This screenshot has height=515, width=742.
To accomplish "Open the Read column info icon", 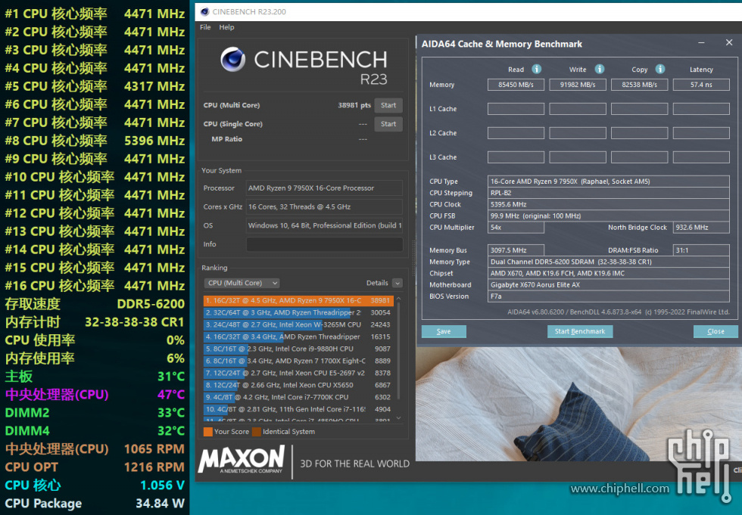I will point(536,69).
